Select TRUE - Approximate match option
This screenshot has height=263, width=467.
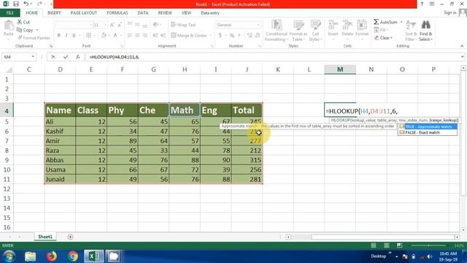pyautogui.click(x=428, y=126)
